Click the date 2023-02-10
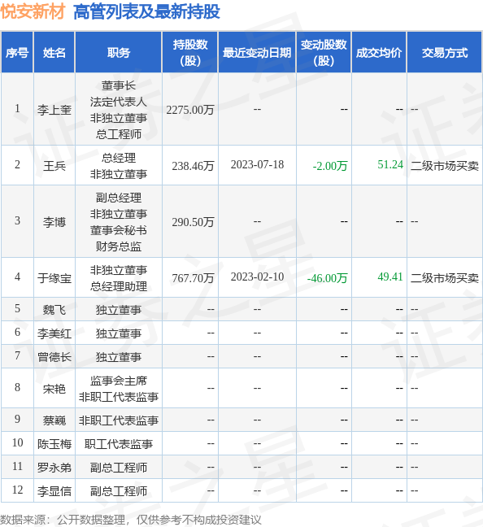Screen dimensions: 483x527 click(x=257, y=277)
